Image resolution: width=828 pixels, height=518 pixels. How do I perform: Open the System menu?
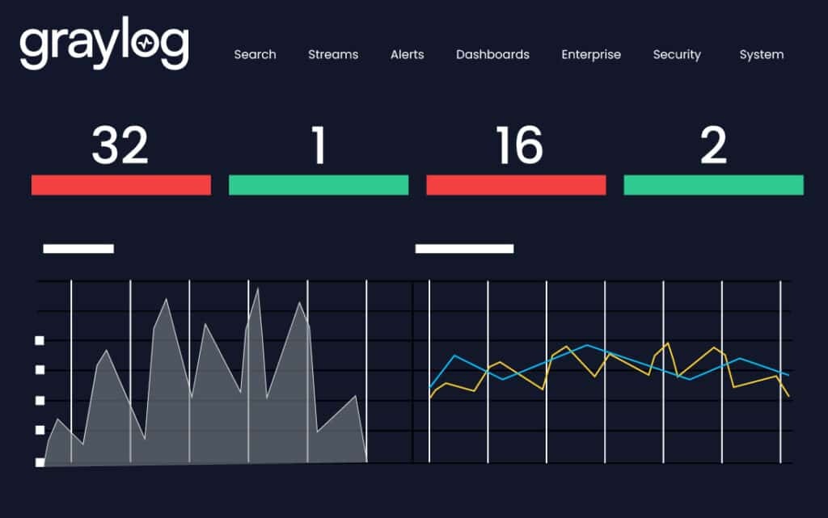[761, 55]
